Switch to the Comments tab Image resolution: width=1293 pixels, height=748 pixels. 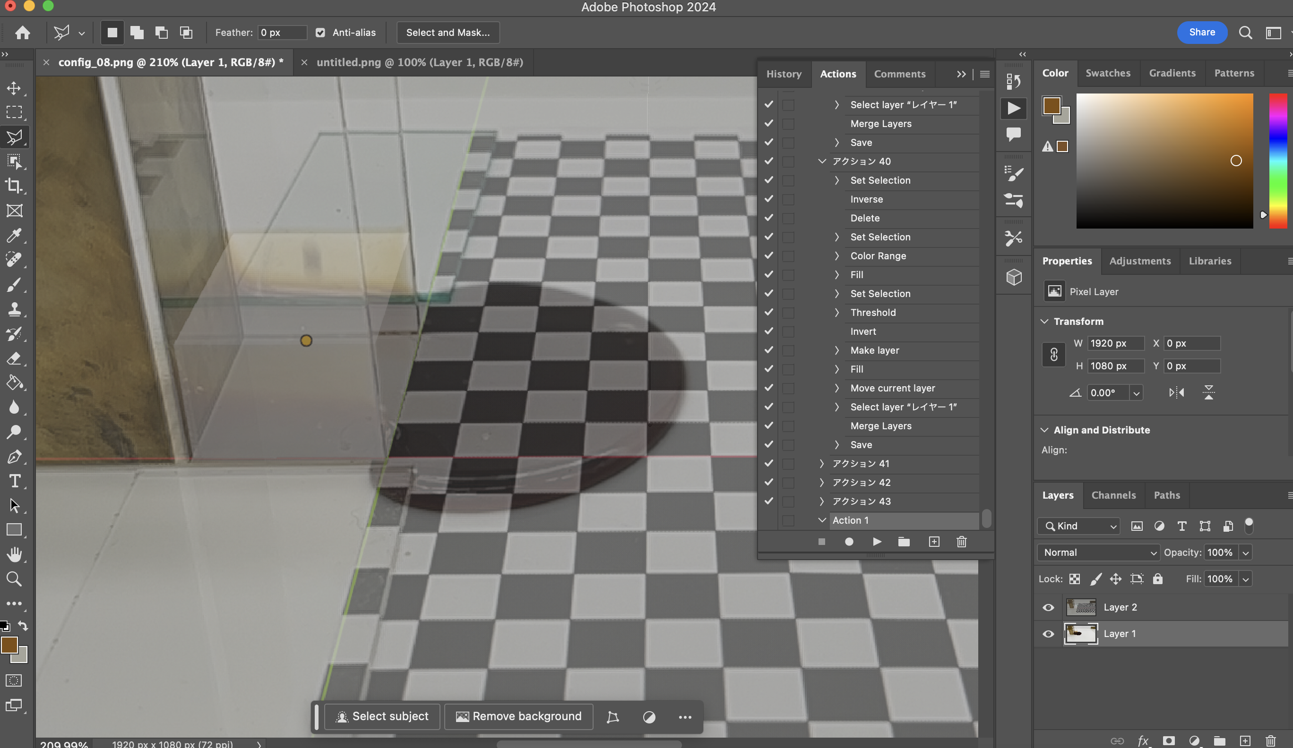coord(899,74)
